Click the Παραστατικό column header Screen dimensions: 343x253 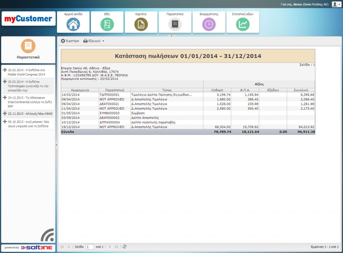(115, 90)
